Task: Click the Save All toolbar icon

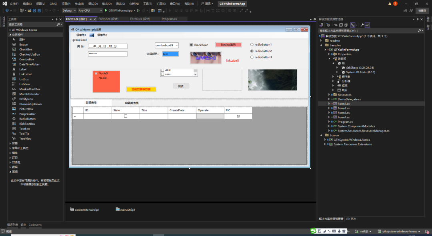Action: point(39,10)
